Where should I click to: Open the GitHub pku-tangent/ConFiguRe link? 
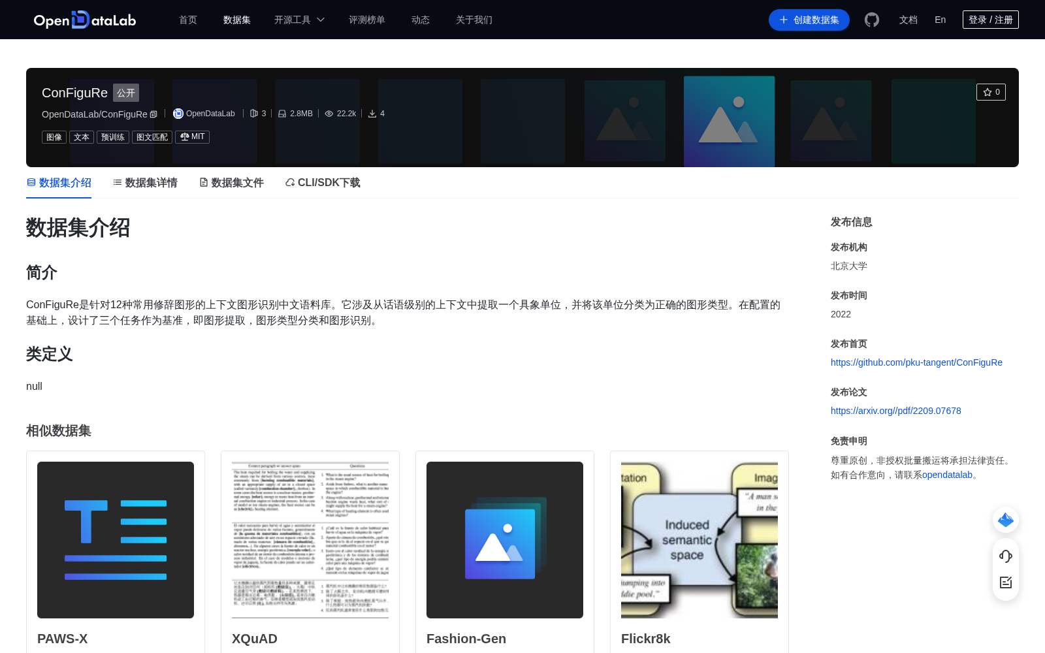click(916, 362)
